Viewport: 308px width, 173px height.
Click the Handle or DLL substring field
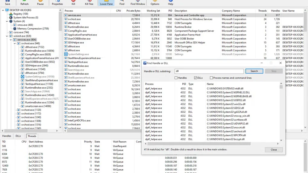coord(209,71)
